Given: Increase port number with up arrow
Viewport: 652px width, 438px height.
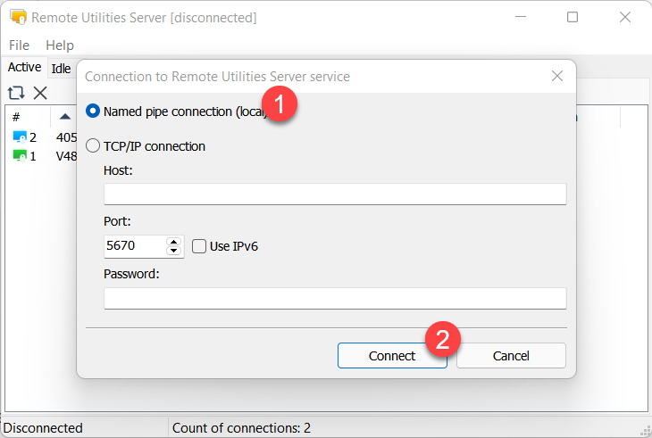Looking at the screenshot, I should coord(173,241).
